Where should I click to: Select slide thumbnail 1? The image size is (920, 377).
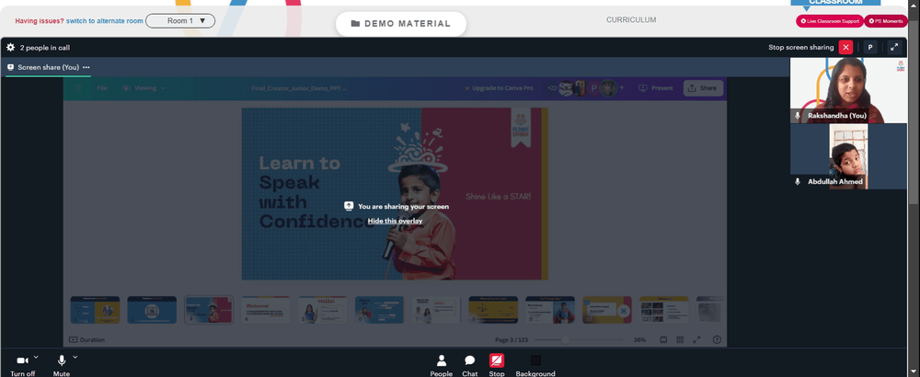pos(95,310)
